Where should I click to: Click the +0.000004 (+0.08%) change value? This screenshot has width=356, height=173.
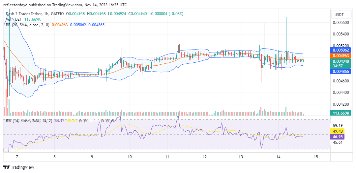coord(166,14)
